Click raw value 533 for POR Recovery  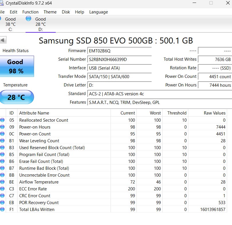coord(222,203)
